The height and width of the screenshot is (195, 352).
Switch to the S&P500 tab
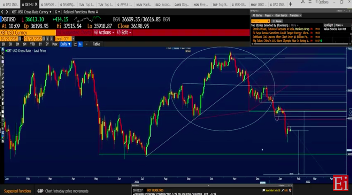[x=49, y=4]
